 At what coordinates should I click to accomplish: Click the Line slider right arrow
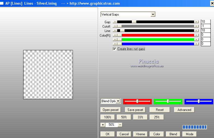[196, 31]
